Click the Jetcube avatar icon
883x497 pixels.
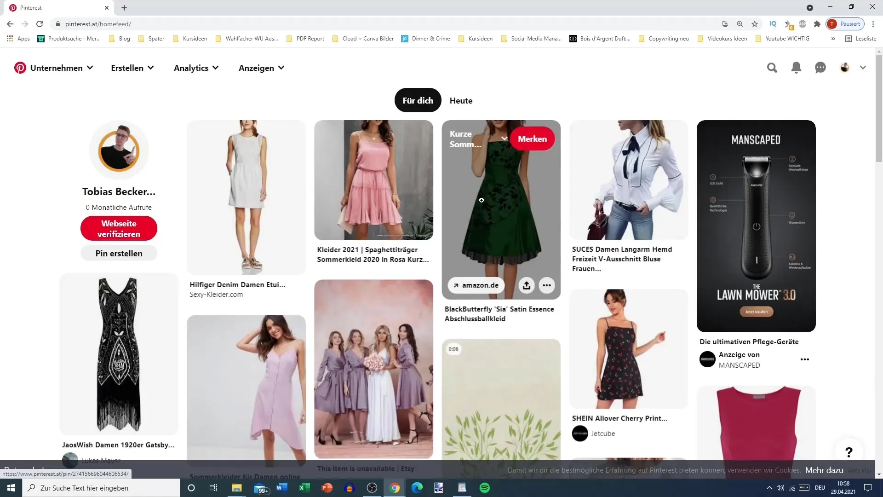pyautogui.click(x=580, y=433)
